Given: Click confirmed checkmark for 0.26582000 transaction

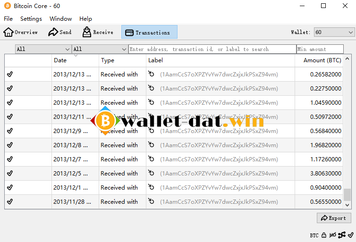Looking at the screenshot, I should tap(10, 74).
